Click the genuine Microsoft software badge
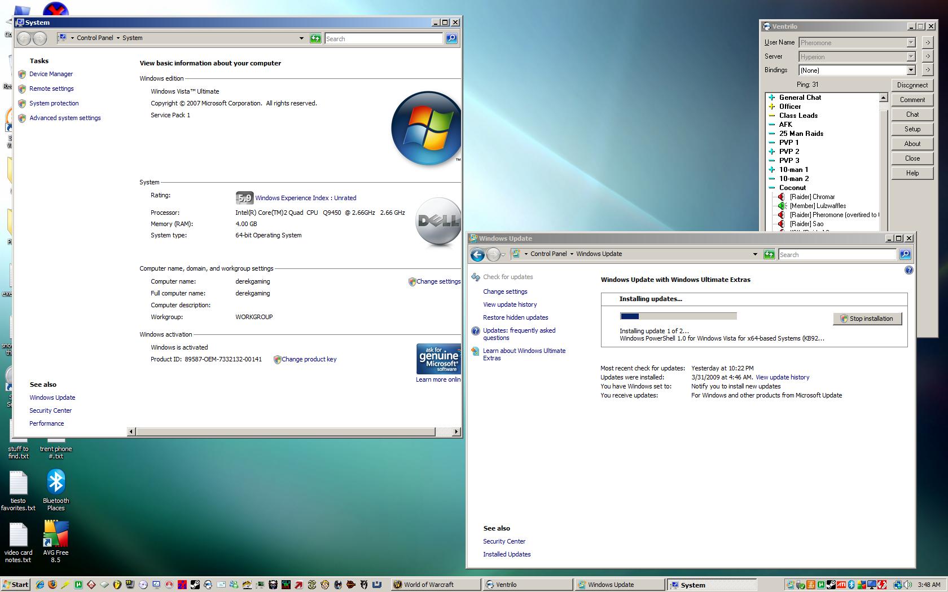The height and width of the screenshot is (592, 948). coord(438,359)
